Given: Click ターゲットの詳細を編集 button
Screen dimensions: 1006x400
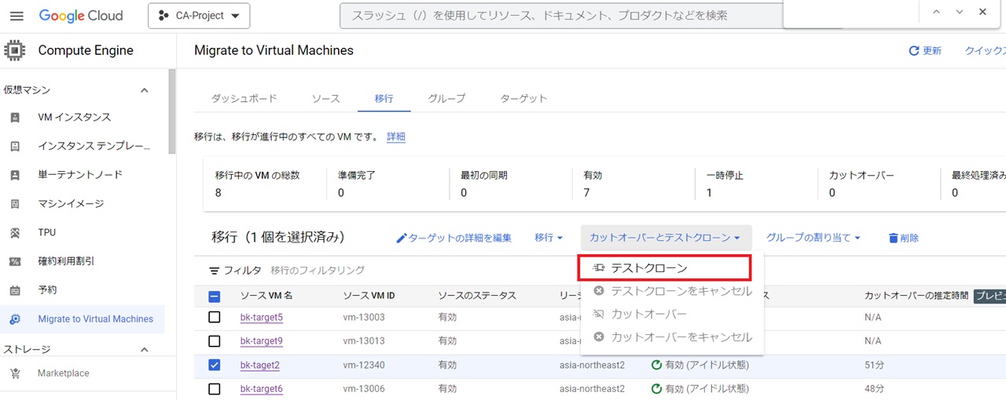Looking at the screenshot, I should (454, 238).
